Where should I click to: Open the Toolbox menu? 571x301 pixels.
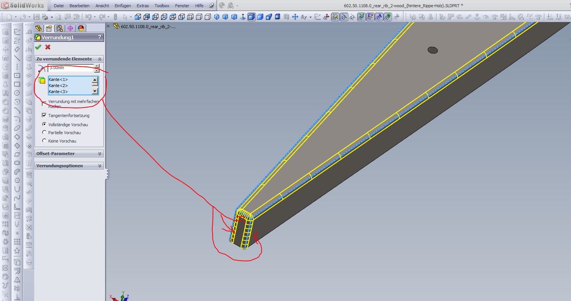pyautogui.click(x=162, y=6)
